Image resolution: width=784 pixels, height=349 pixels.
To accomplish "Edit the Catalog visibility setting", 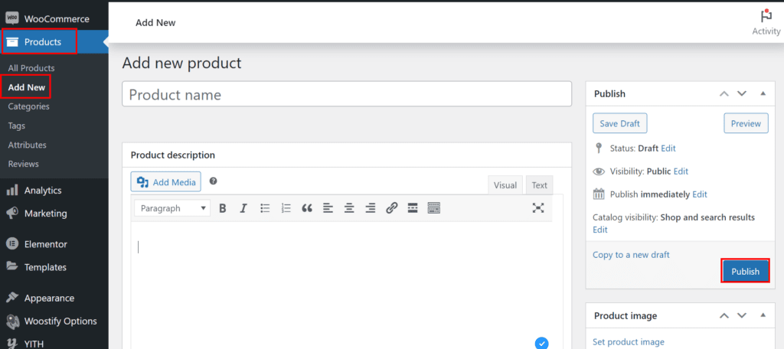I will 600,230.
